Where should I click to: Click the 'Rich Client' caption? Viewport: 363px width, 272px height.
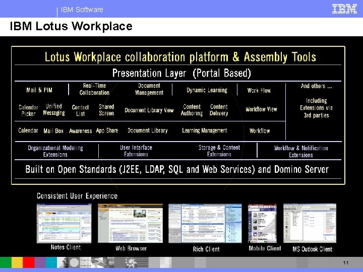(x=206, y=249)
